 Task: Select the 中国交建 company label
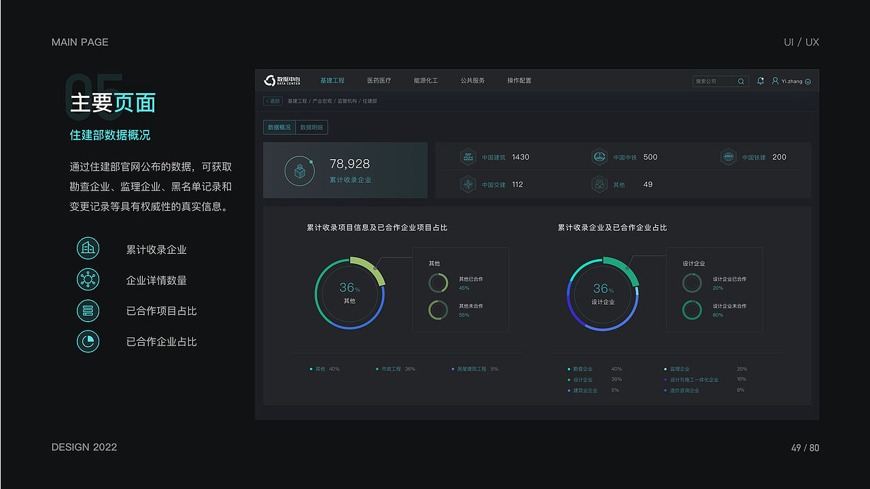pyautogui.click(x=493, y=184)
